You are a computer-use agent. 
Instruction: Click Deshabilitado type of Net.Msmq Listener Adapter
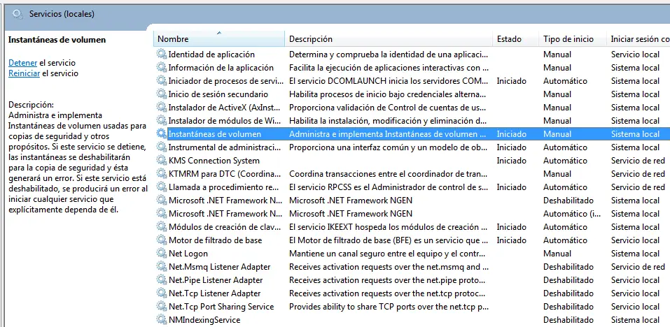click(x=568, y=266)
